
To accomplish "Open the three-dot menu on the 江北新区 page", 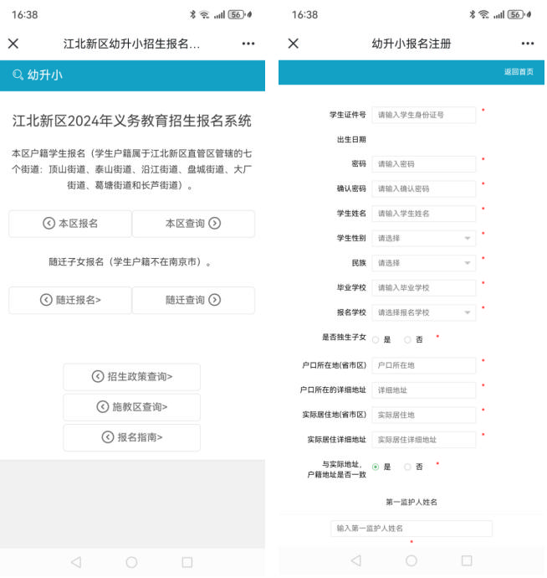I will pos(248,44).
